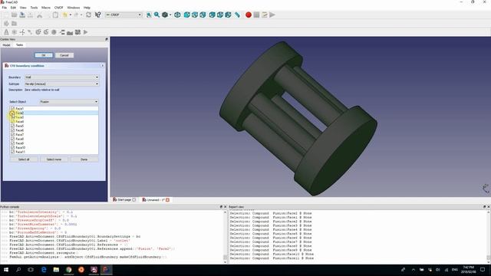The image size is (491, 276).
Task: Open the Windows menu
Action: pos(74,8)
